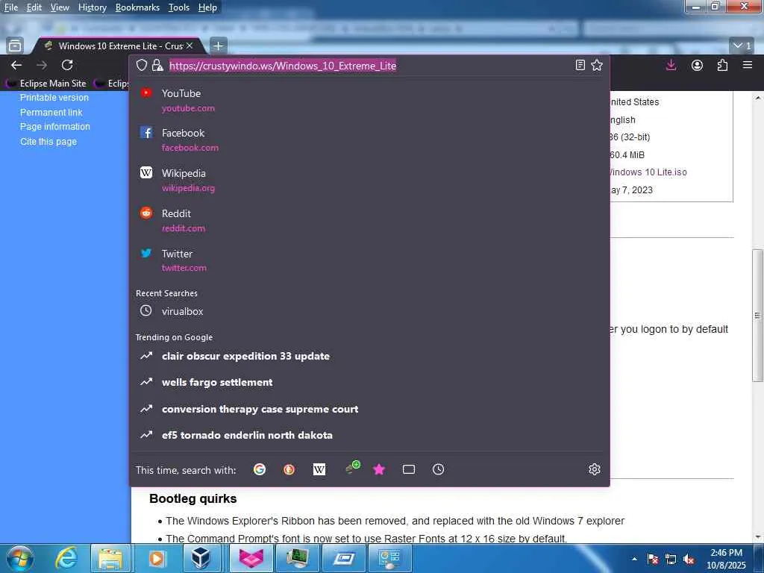Select trending 'clair obscur expedition 33 update'
Image resolution: width=764 pixels, height=573 pixels.
click(369, 356)
